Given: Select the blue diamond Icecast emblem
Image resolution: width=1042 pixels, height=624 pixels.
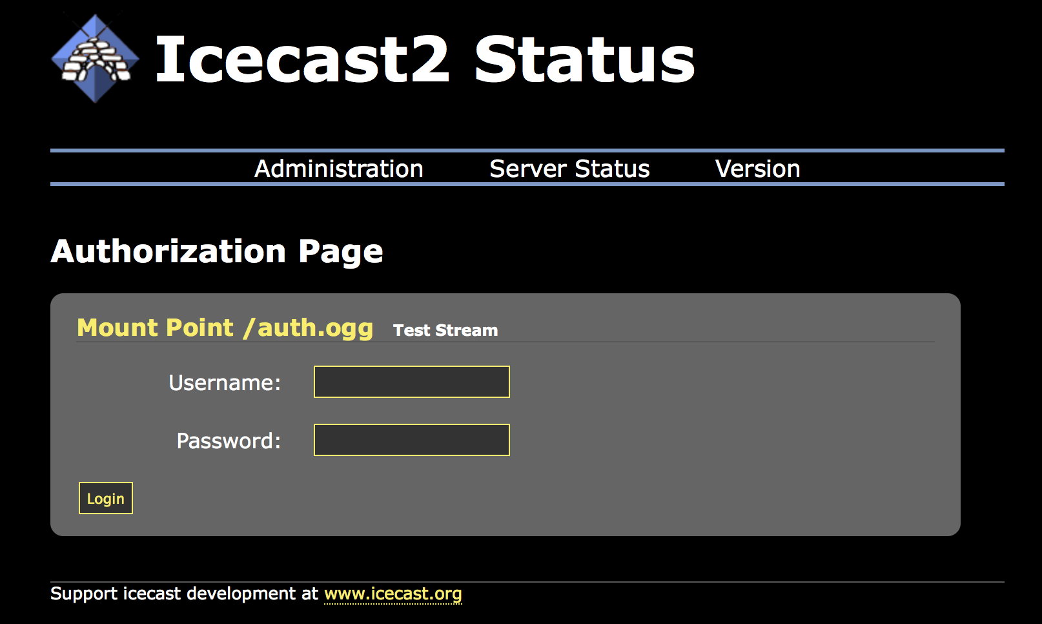Looking at the screenshot, I should point(95,57).
